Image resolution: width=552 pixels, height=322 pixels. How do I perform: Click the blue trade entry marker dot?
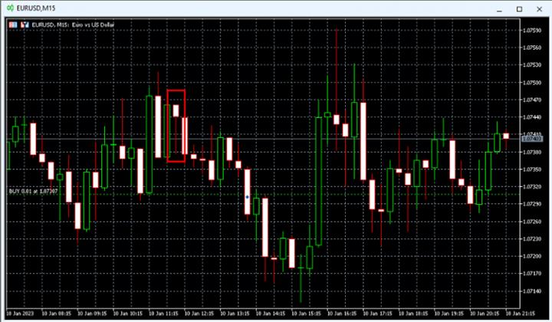pos(247,196)
